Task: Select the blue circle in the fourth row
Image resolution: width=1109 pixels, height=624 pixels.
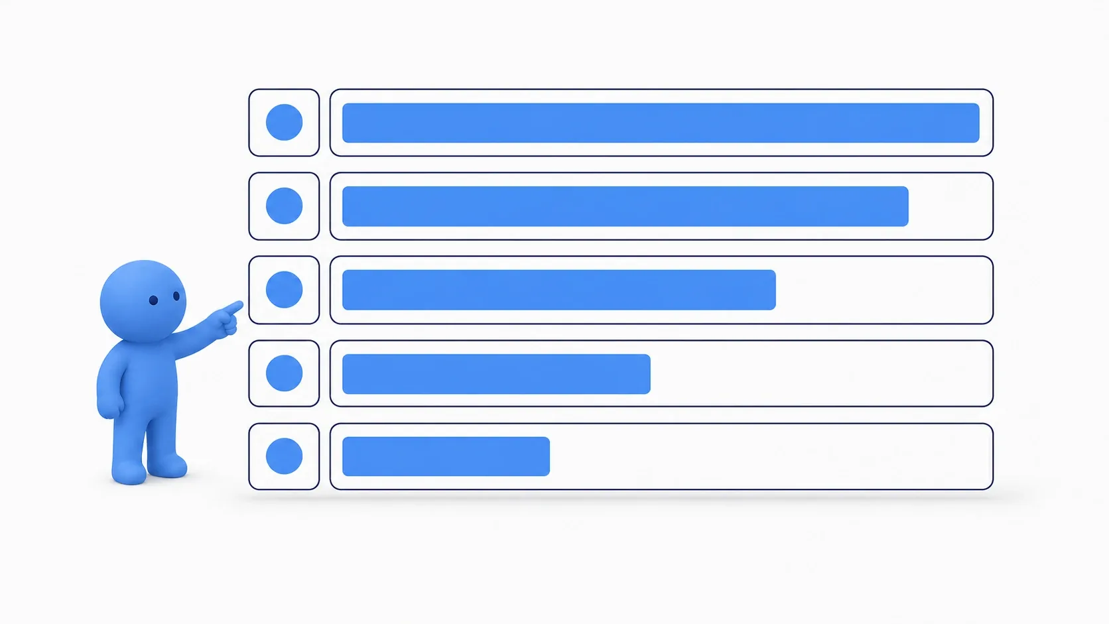Action: tap(284, 373)
